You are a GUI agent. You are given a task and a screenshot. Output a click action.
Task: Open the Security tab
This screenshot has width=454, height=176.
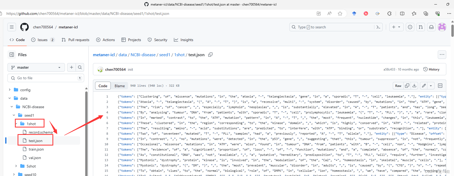click(158, 40)
